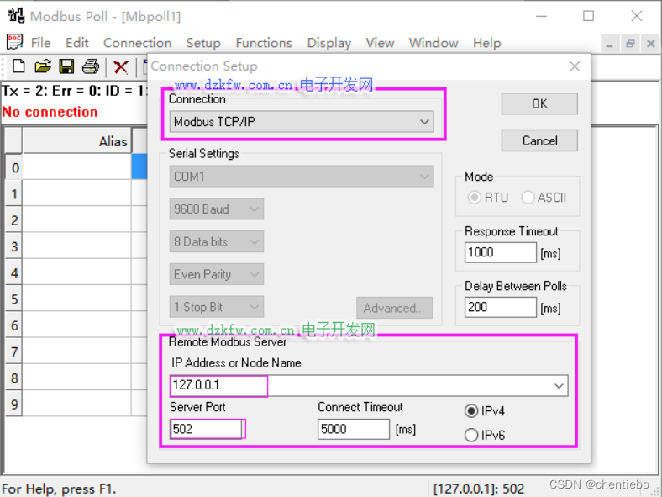This screenshot has width=662, height=497.
Task: Select row 0 header in the table
Action: tap(13, 168)
